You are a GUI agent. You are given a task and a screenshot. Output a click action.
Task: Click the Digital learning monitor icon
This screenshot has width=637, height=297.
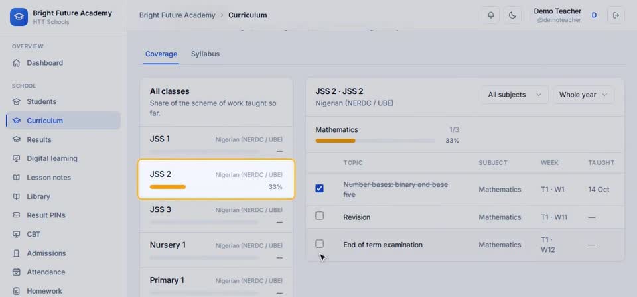click(x=16, y=158)
